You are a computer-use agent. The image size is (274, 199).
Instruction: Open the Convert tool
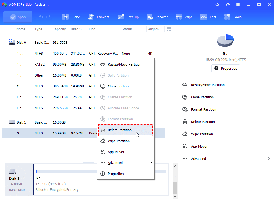tap(98, 17)
